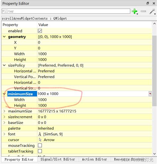Open the wrench configure property editor icon

(x=152, y=11)
